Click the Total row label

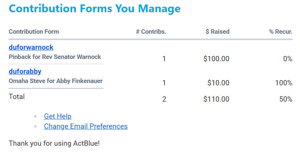pyautogui.click(x=17, y=97)
